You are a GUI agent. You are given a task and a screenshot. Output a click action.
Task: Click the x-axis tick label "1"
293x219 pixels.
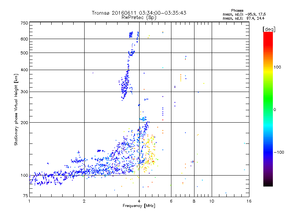[29, 201]
